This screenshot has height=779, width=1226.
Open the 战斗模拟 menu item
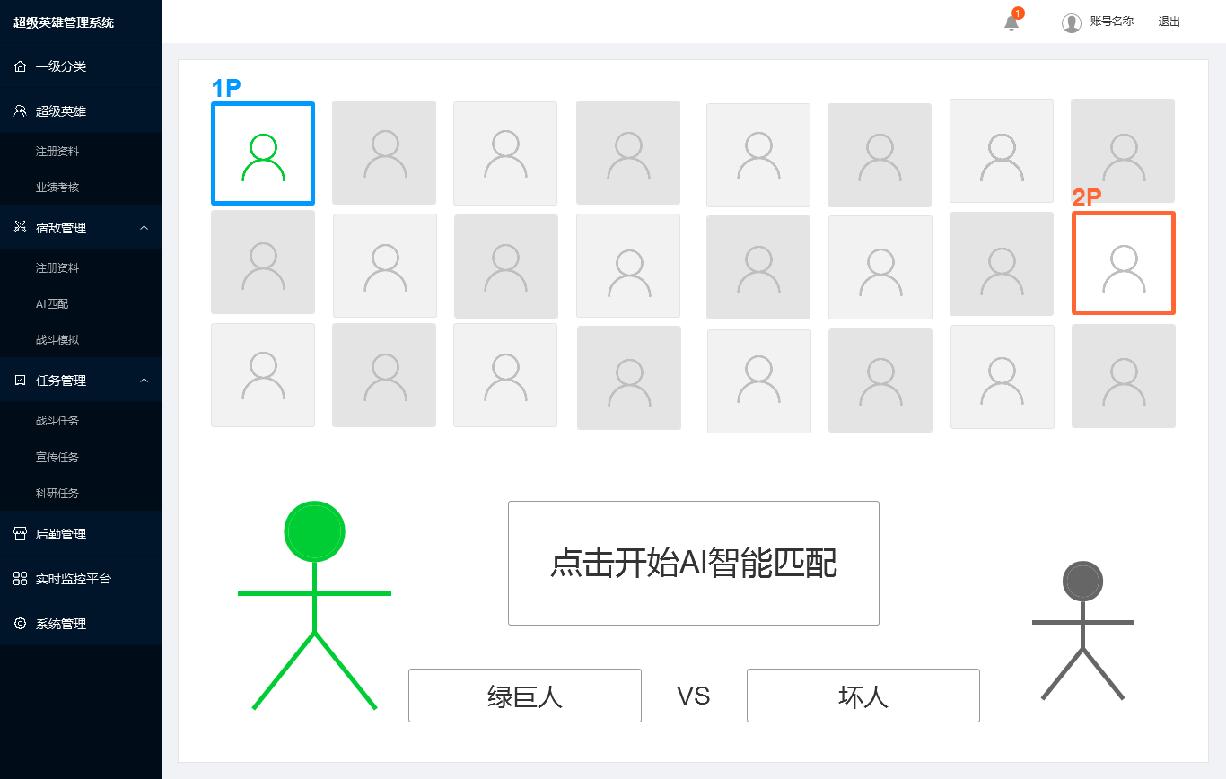click(57, 339)
